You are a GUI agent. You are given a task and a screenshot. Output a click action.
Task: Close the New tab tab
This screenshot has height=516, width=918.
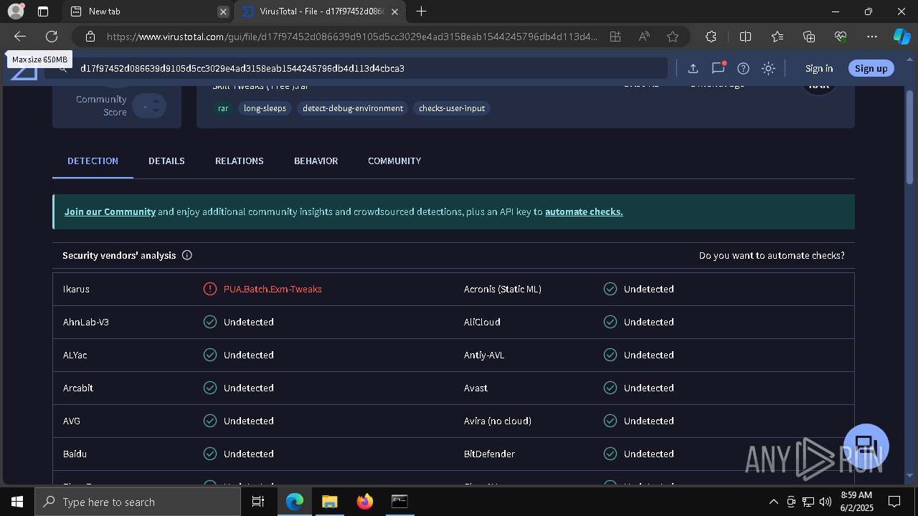(x=223, y=11)
